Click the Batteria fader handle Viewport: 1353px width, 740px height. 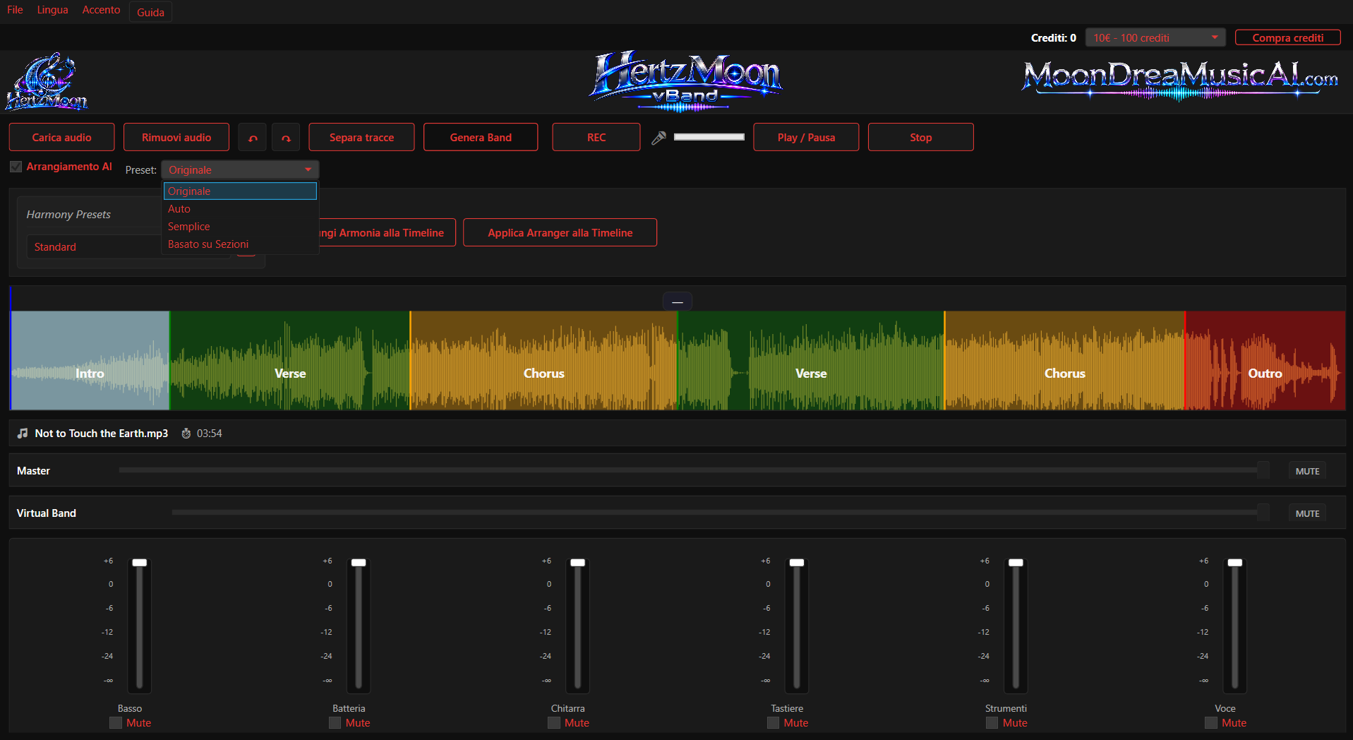click(359, 563)
